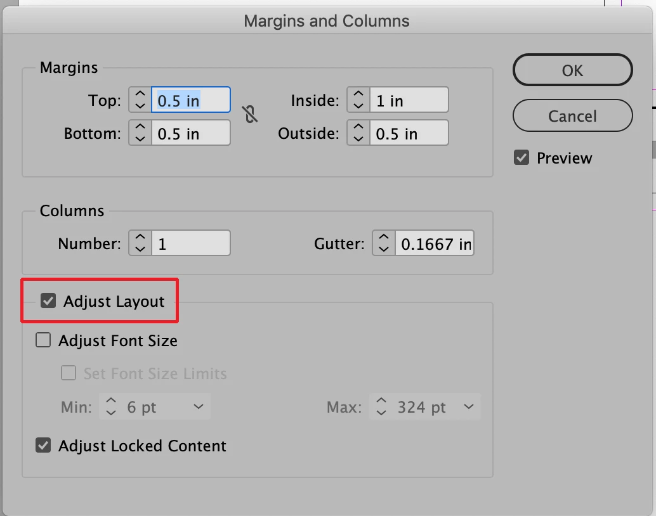Click into the Gutter value field

(x=434, y=243)
